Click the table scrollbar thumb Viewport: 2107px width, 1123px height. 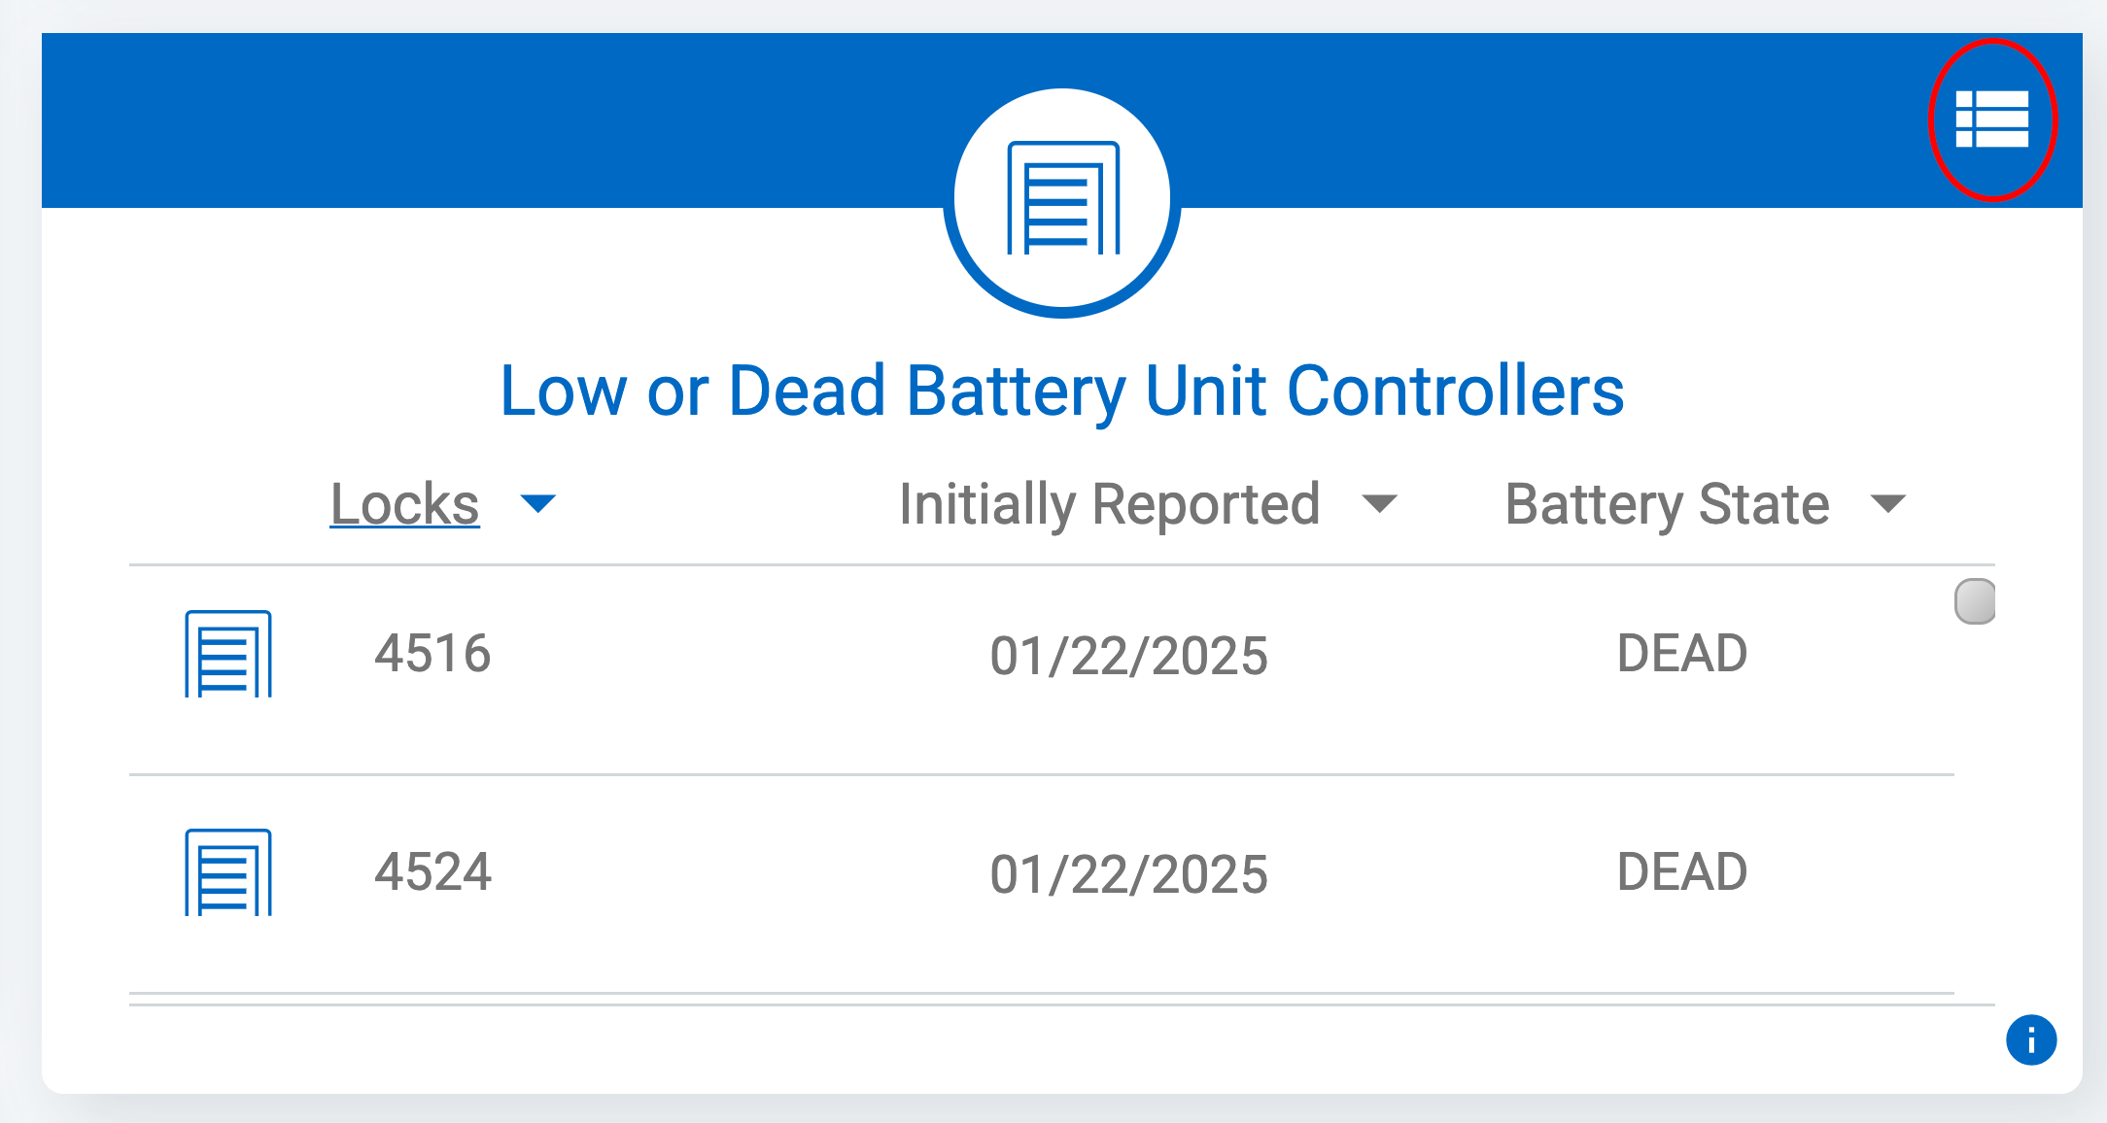click(x=1975, y=601)
